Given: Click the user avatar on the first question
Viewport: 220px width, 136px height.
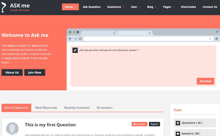Looking at the screenshot, I should pyautogui.click(x=12, y=129).
